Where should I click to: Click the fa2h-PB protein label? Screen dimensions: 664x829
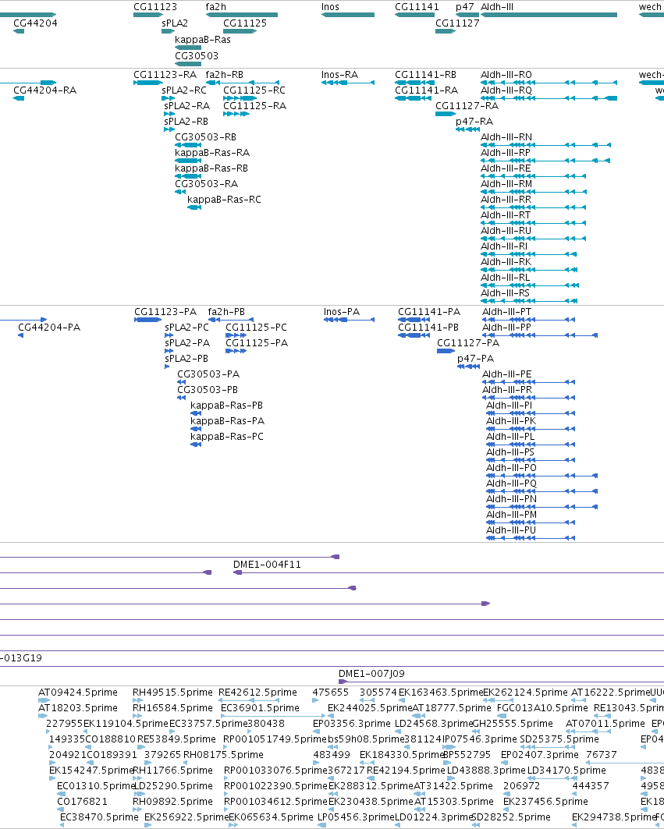(x=226, y=311)
